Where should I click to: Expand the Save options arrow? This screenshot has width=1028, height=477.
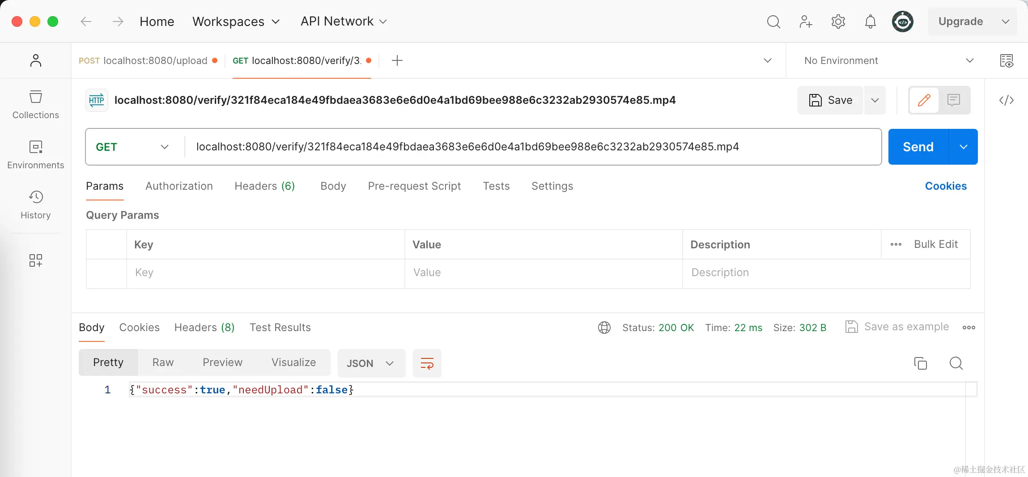coord(875,100)
